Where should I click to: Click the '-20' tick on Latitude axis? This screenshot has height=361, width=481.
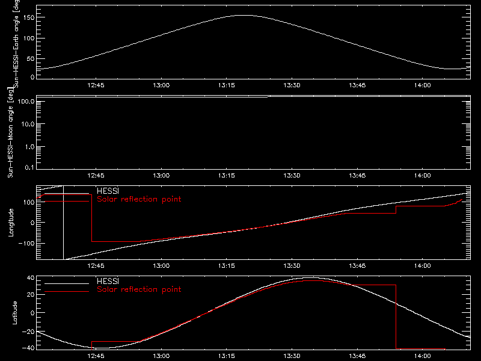click(x=28, y=332)
